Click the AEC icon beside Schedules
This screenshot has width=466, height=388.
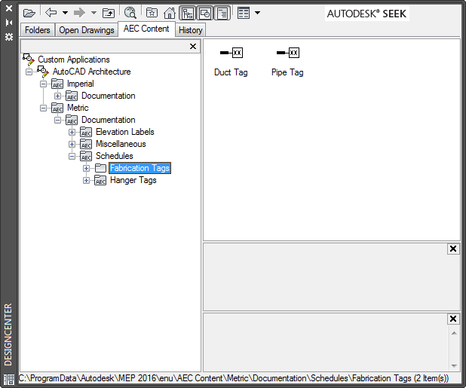tap(86, 156)
